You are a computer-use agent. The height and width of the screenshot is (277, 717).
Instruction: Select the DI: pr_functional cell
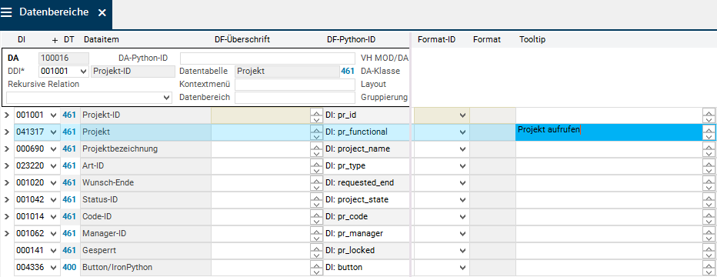click(366, 132)
